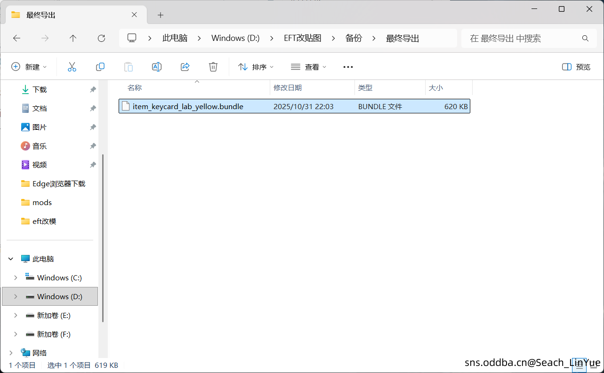Click the Refresh icon
This screenshot has height=373, width=604.
pos(101,38)
